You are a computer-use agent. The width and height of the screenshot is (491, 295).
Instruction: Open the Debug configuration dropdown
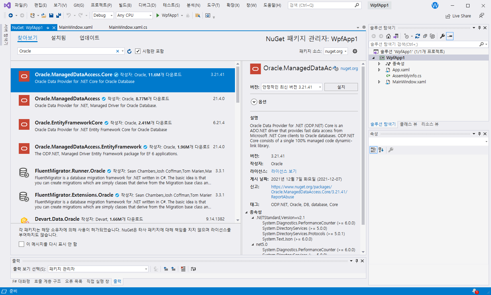(103, 15)
